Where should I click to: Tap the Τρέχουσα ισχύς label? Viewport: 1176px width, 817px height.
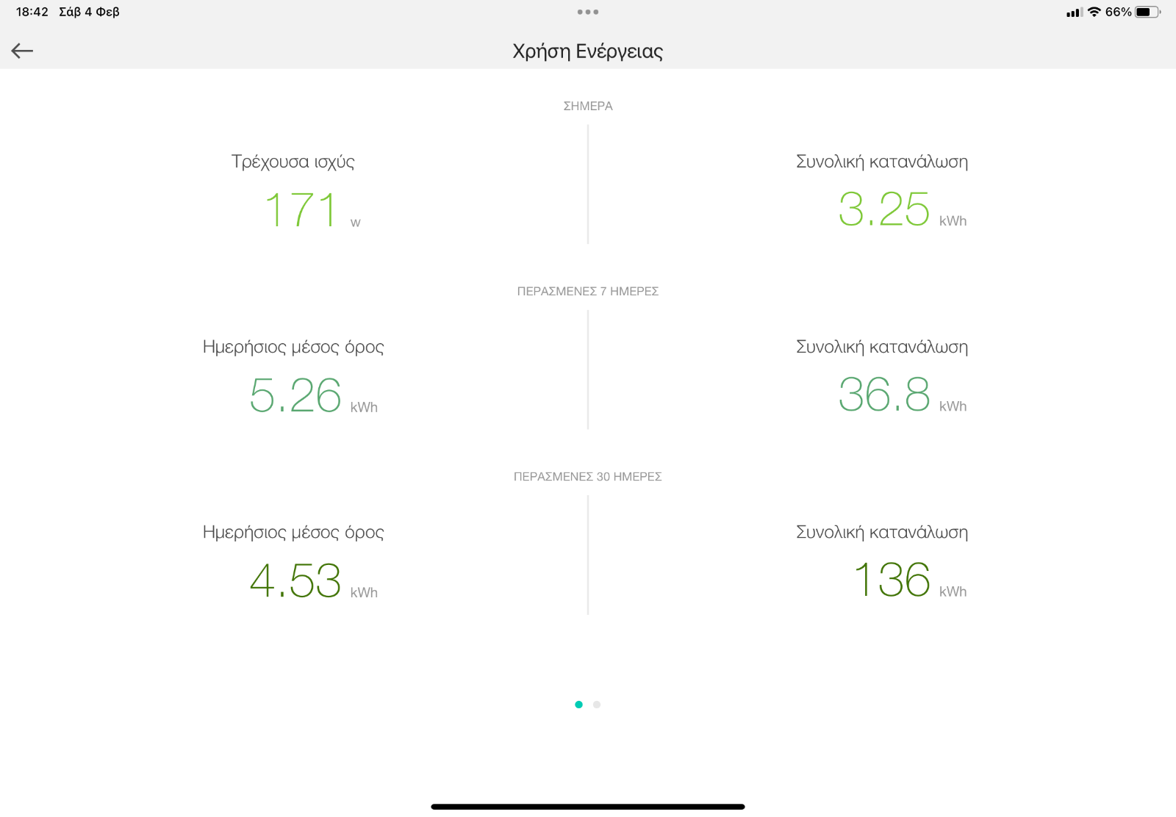(293, 162)
